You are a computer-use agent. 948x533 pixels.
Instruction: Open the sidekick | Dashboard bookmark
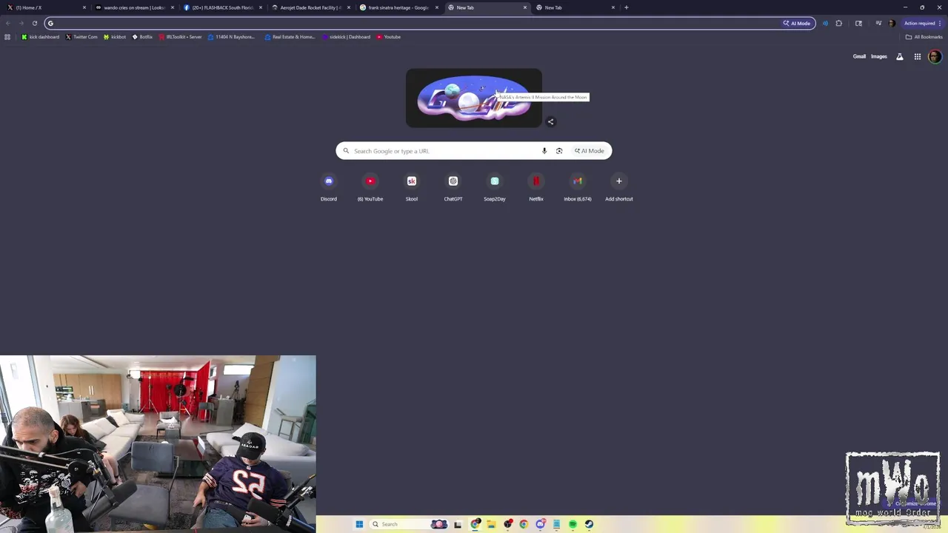pos(346,37)
